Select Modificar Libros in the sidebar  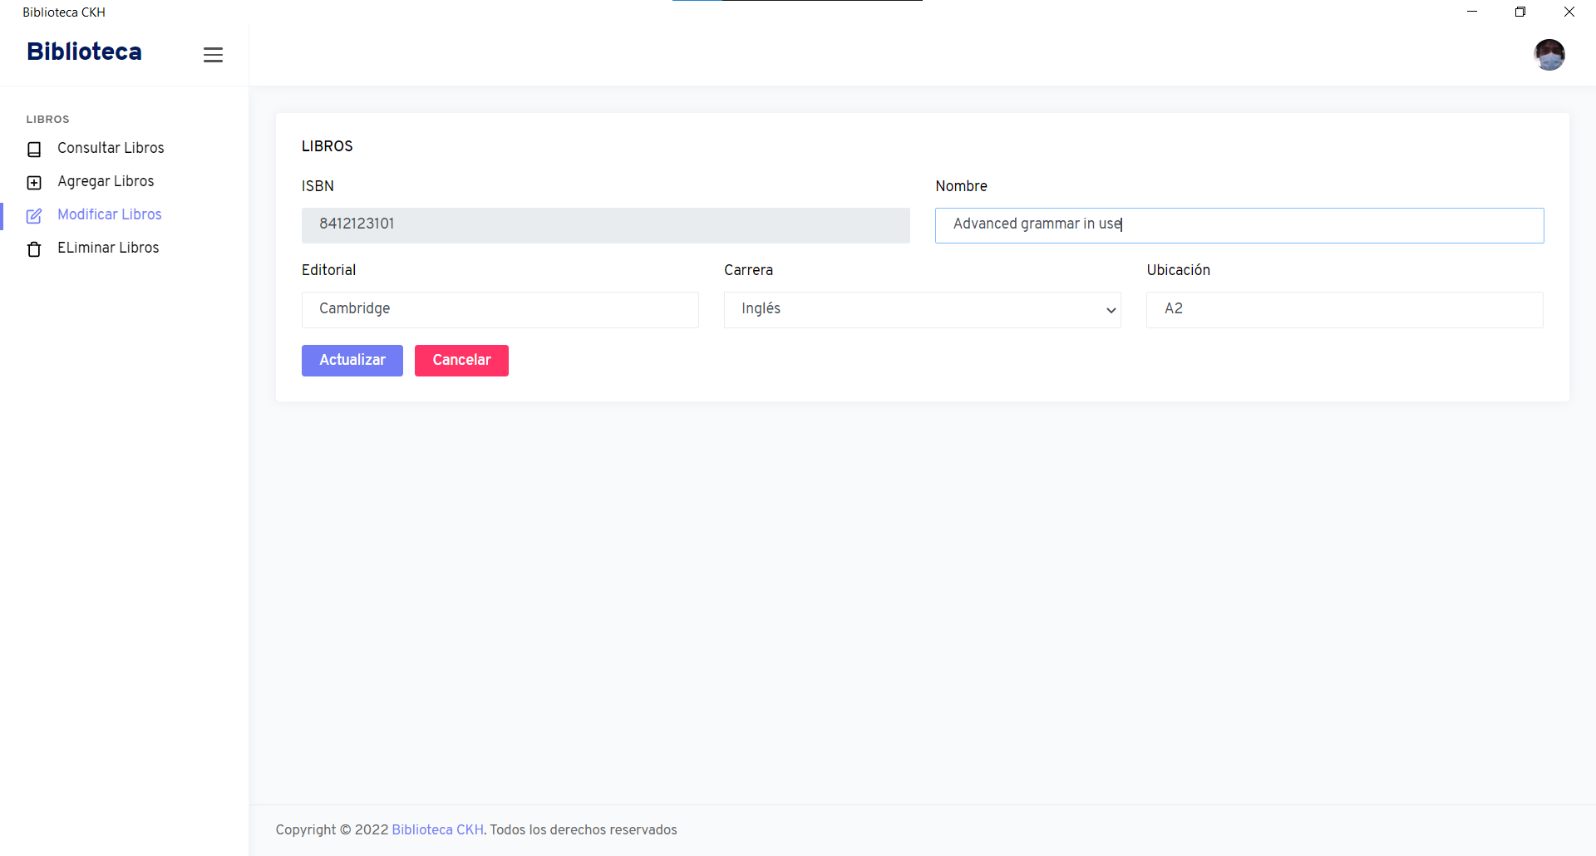109,214
